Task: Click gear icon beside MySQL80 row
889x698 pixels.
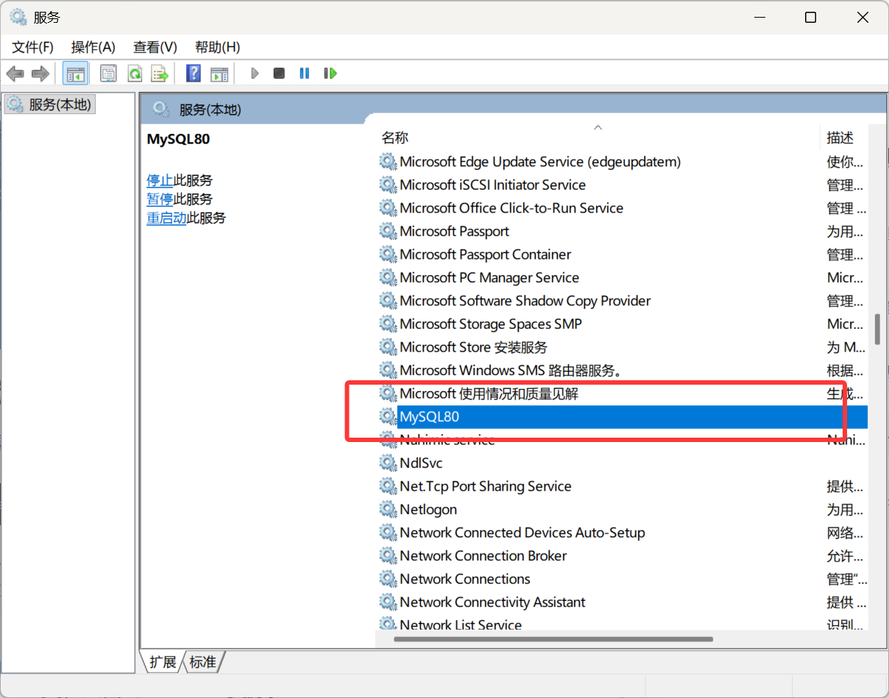Action: point(388,416)
